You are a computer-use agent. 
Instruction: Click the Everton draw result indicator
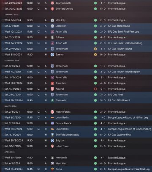tap(95, 55)
